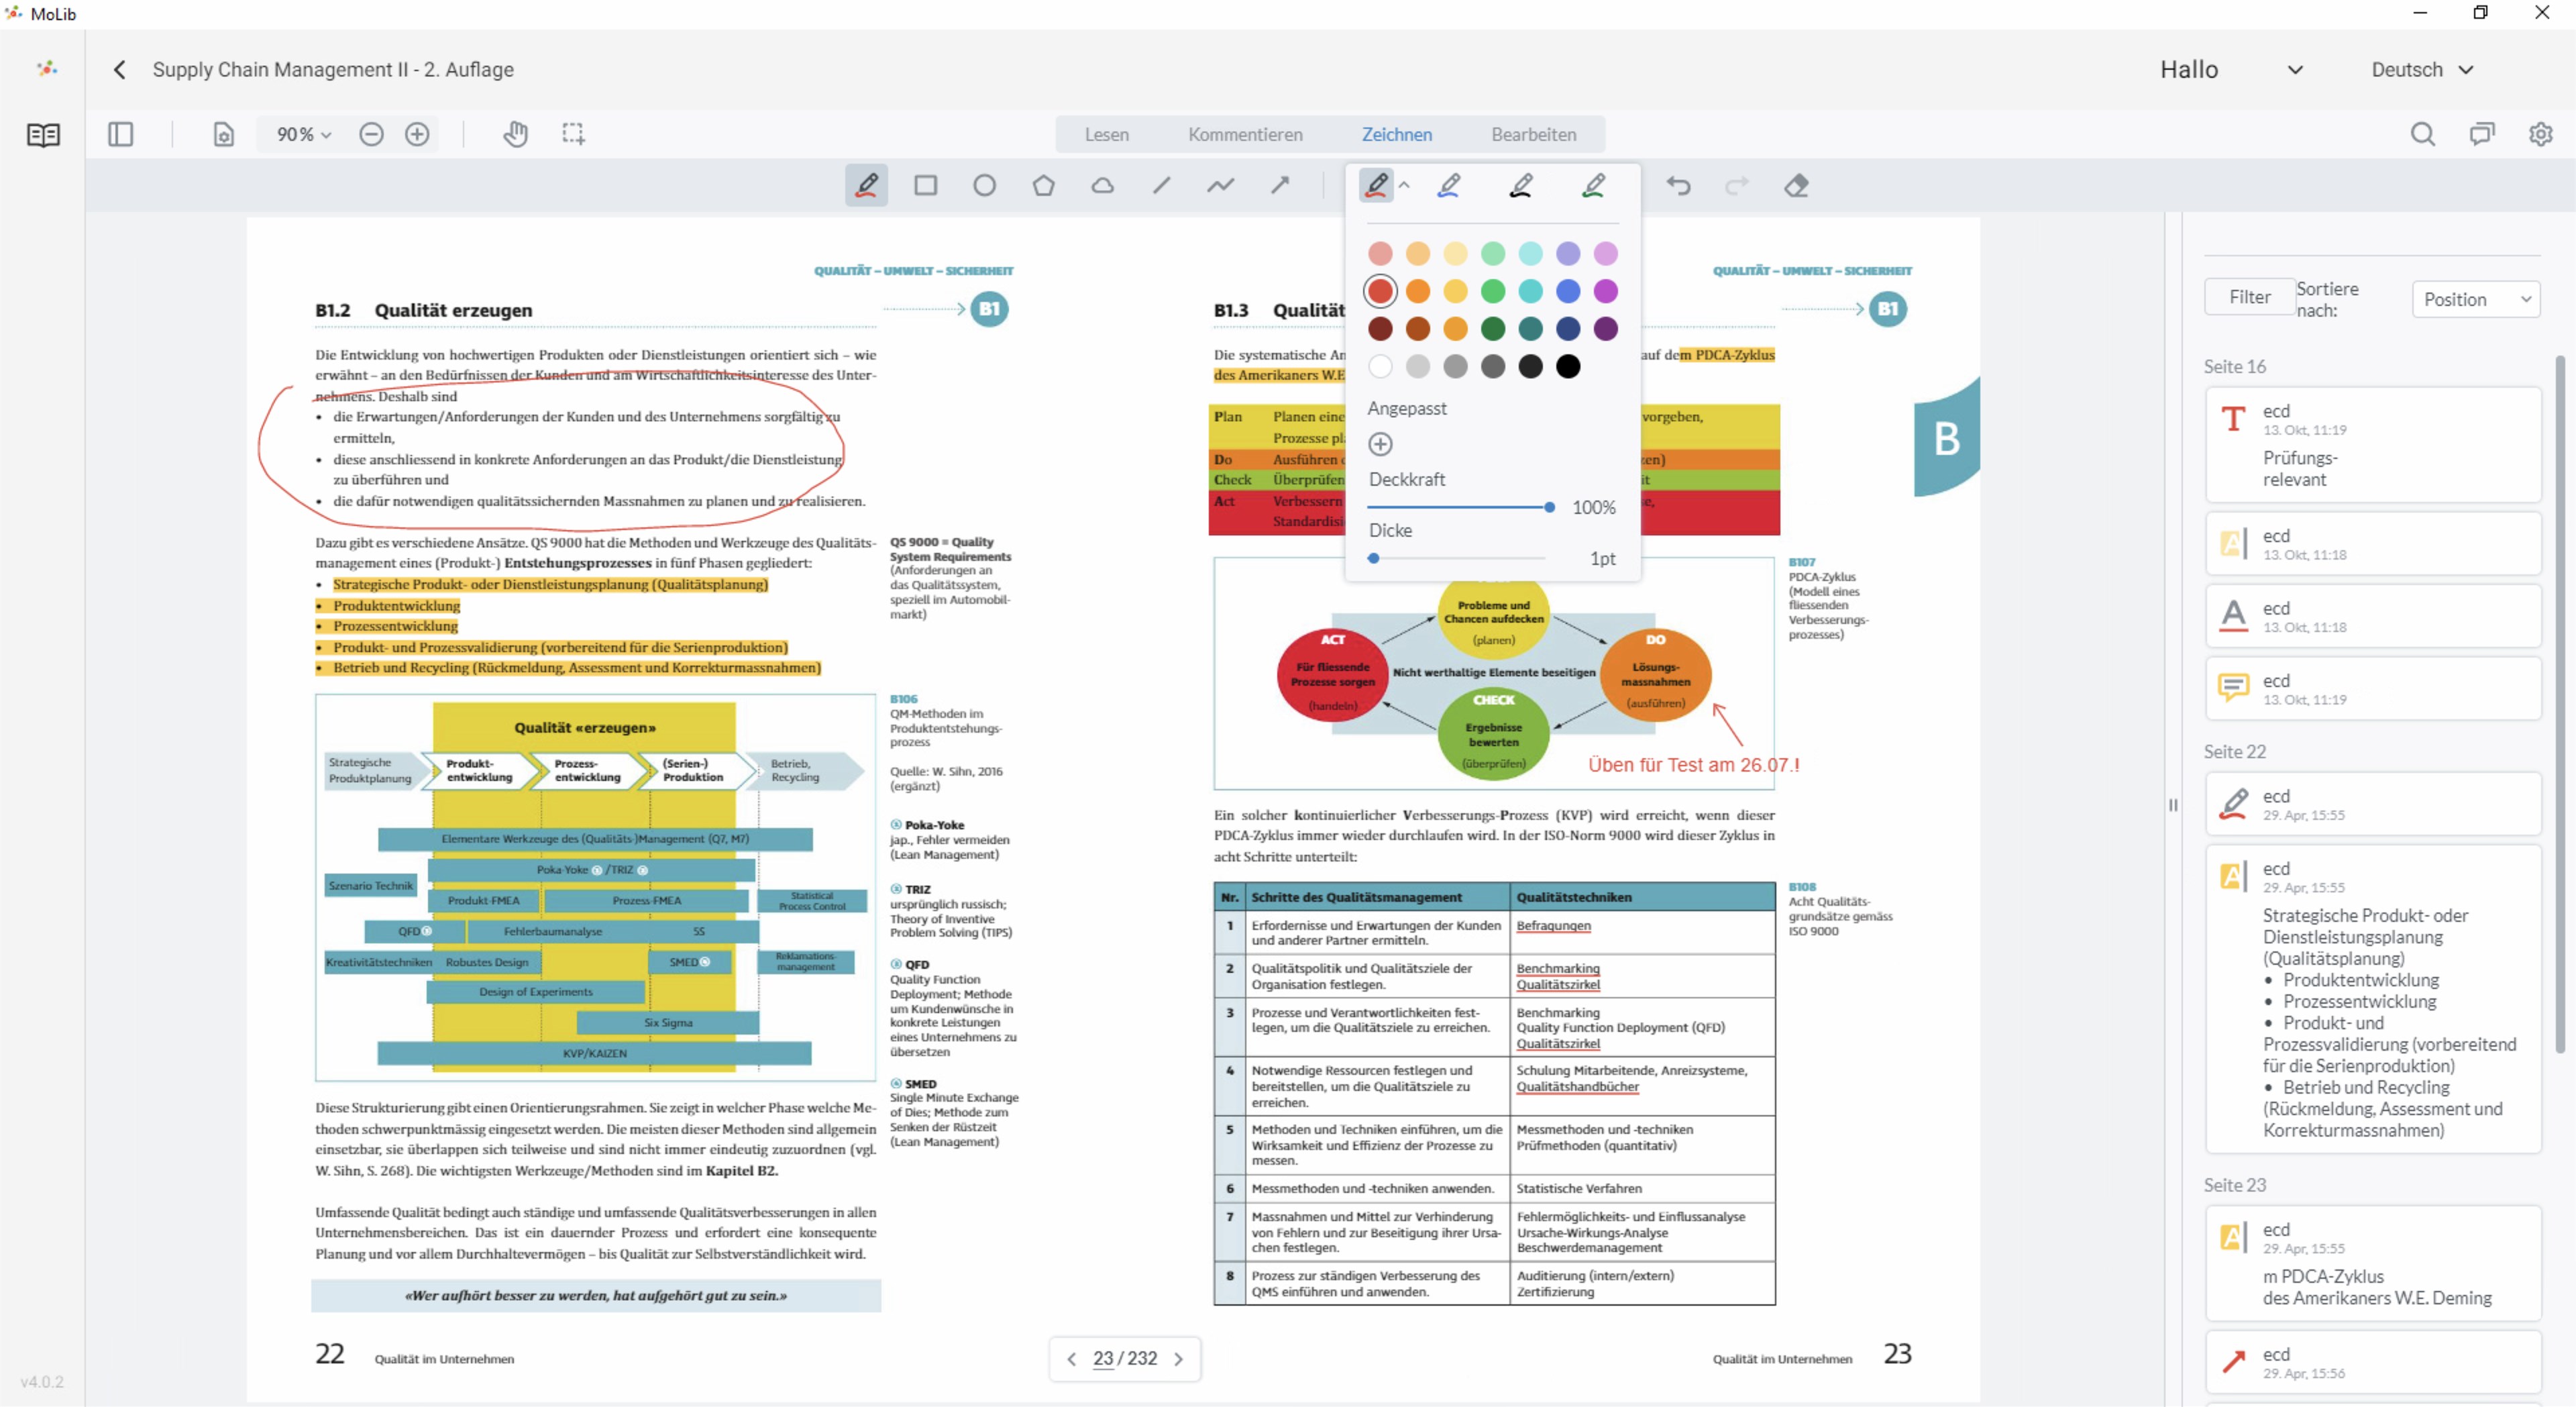Switch to the Kommentieren tab
The width and height of the screenshot is (2576, 1407).
1245,134
